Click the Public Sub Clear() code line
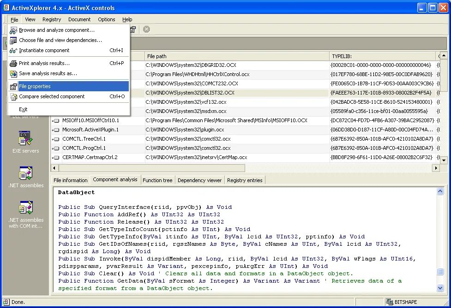451x308 pixels. pyautogui.click(x=205, y=273)
